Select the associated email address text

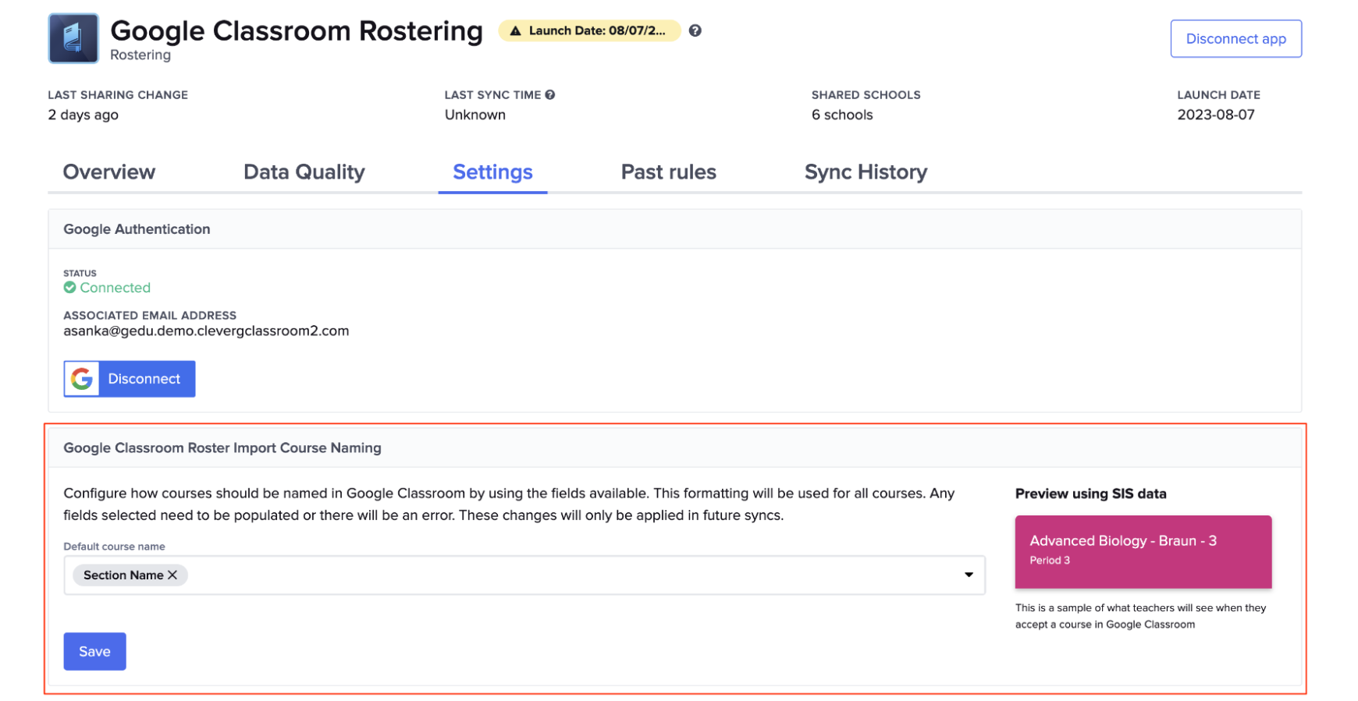206,331
